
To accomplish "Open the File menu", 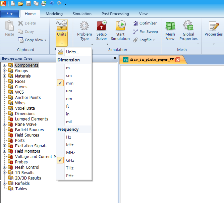I will point(9,13).
